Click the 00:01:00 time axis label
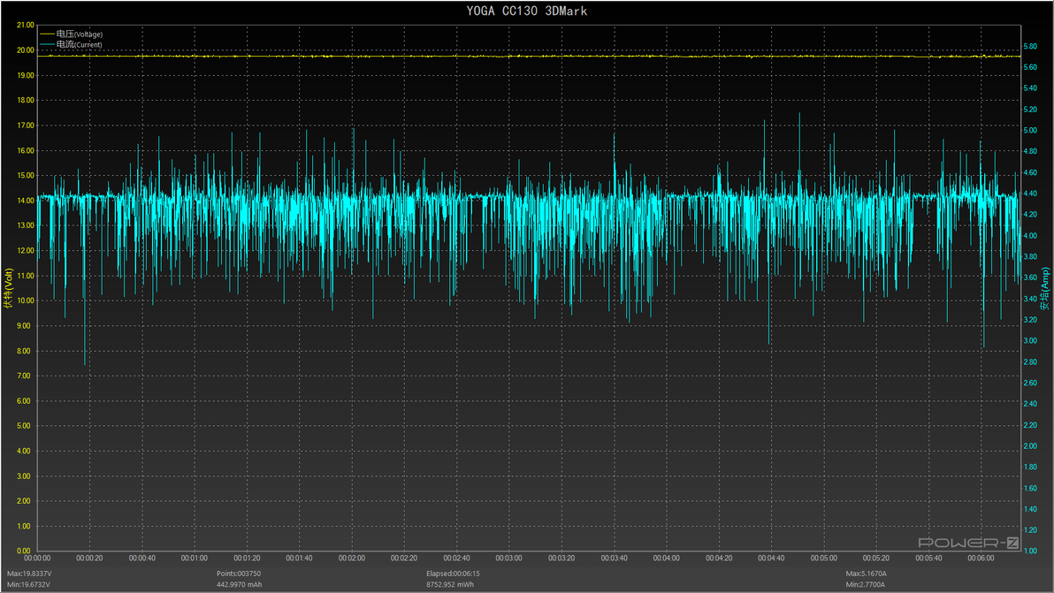The width and height of the screenshot is (1054, 593). pos(195,558)
